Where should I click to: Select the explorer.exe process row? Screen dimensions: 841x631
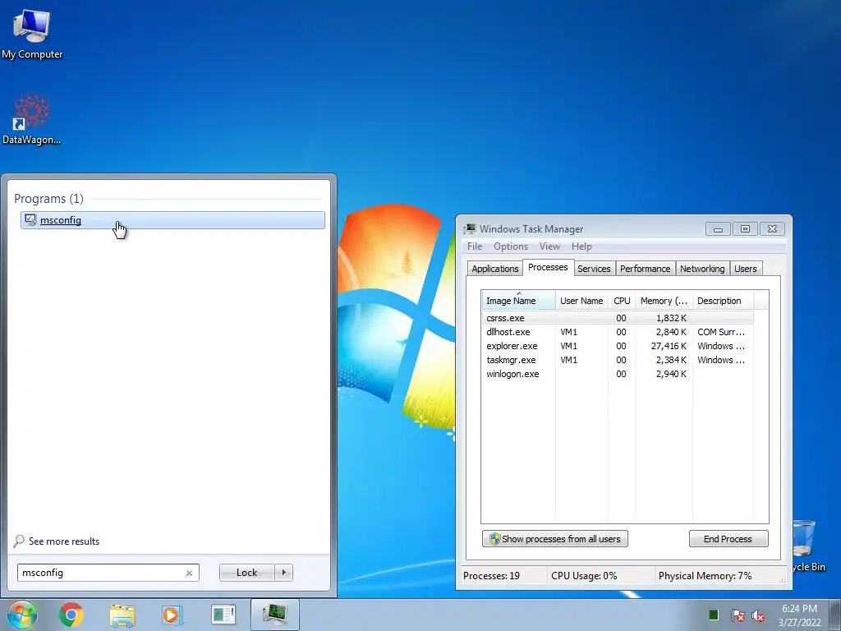coord(618,346)
